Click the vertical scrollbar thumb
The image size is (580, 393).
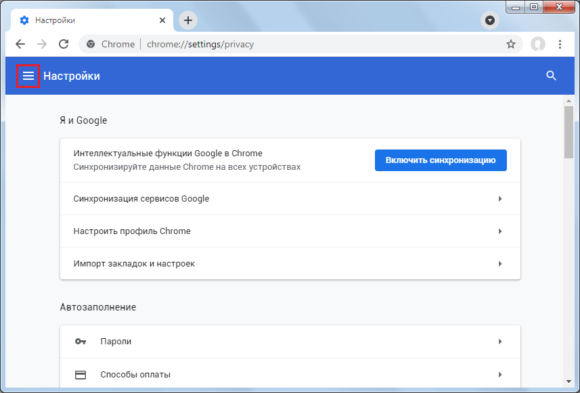(x=569, y=133)
